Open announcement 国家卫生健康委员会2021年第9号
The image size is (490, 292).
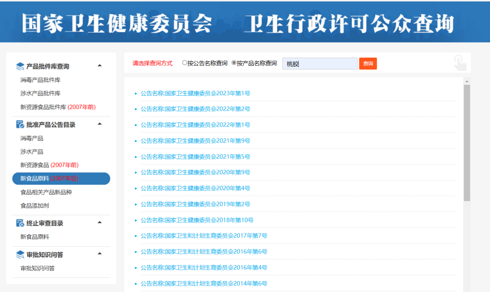tap(195, 141)
